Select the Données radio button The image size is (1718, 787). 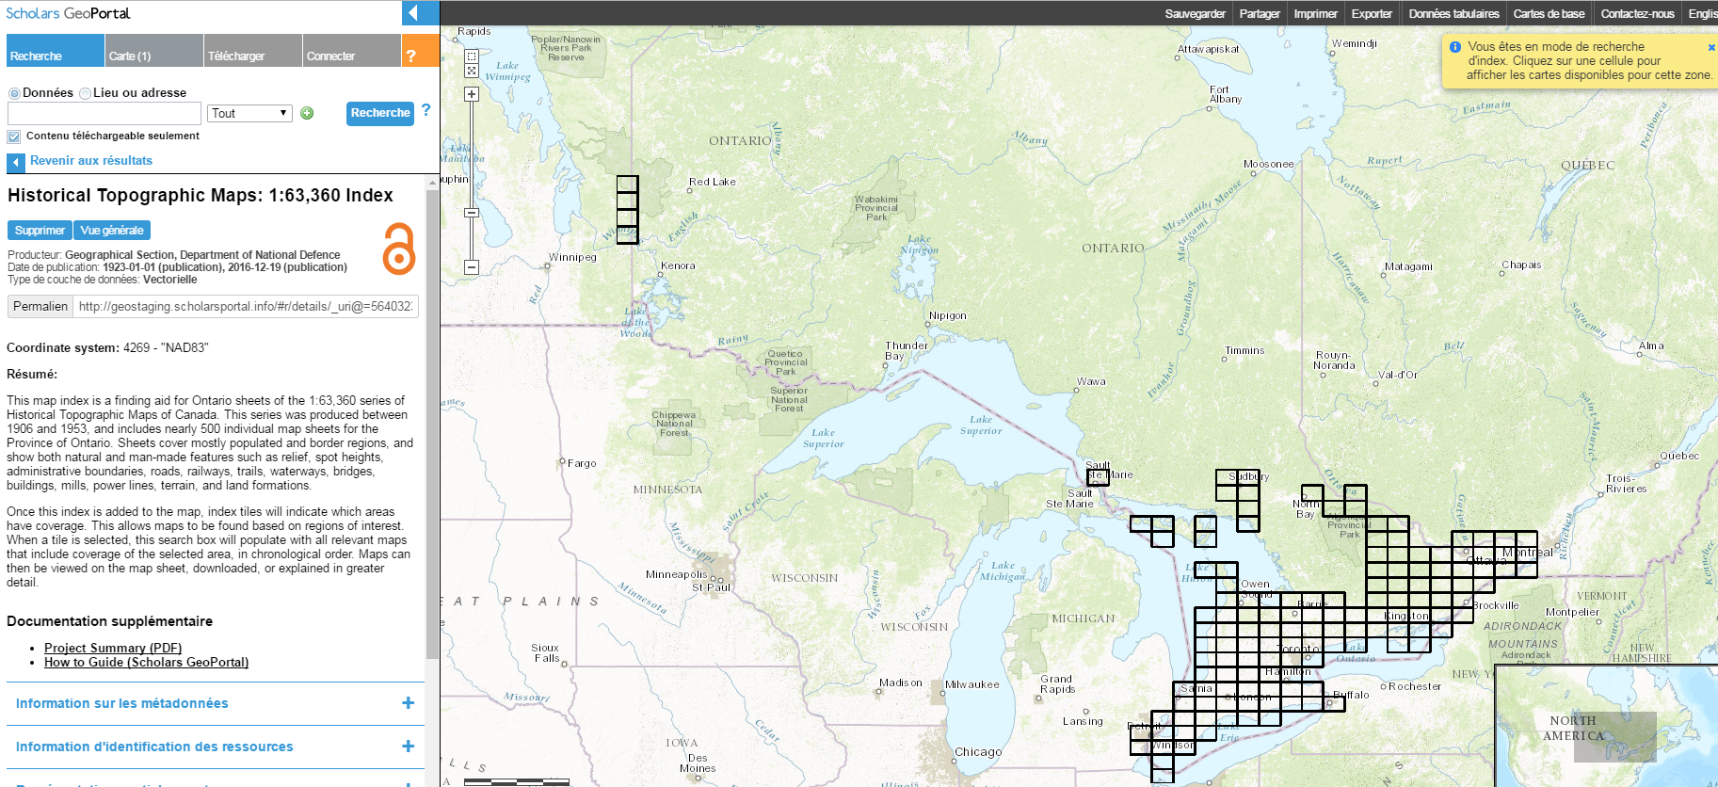(14, 93)
